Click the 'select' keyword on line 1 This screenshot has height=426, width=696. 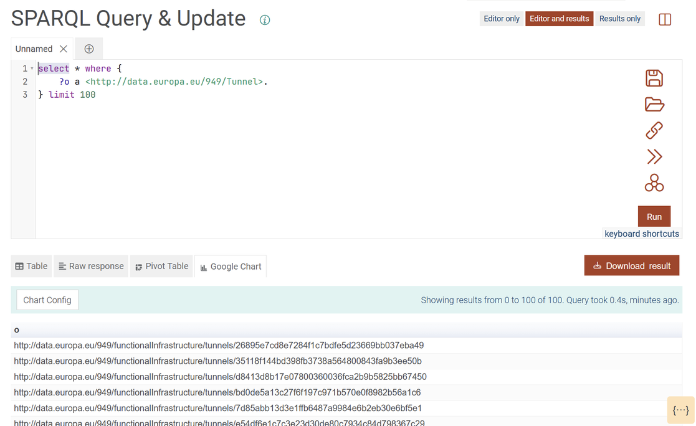point(54,69)
